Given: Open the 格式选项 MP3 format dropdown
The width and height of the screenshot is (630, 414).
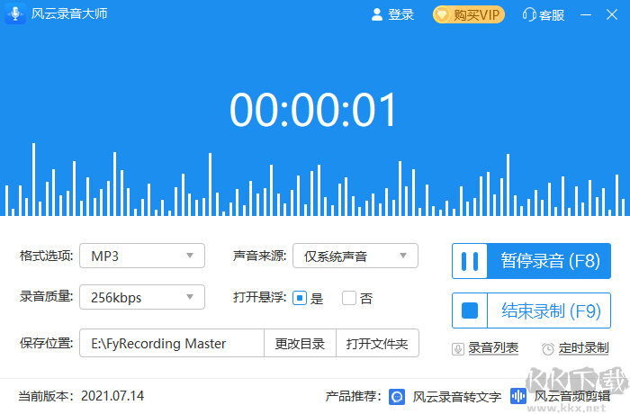Looking at the screenshot, I should pos(142,256).
